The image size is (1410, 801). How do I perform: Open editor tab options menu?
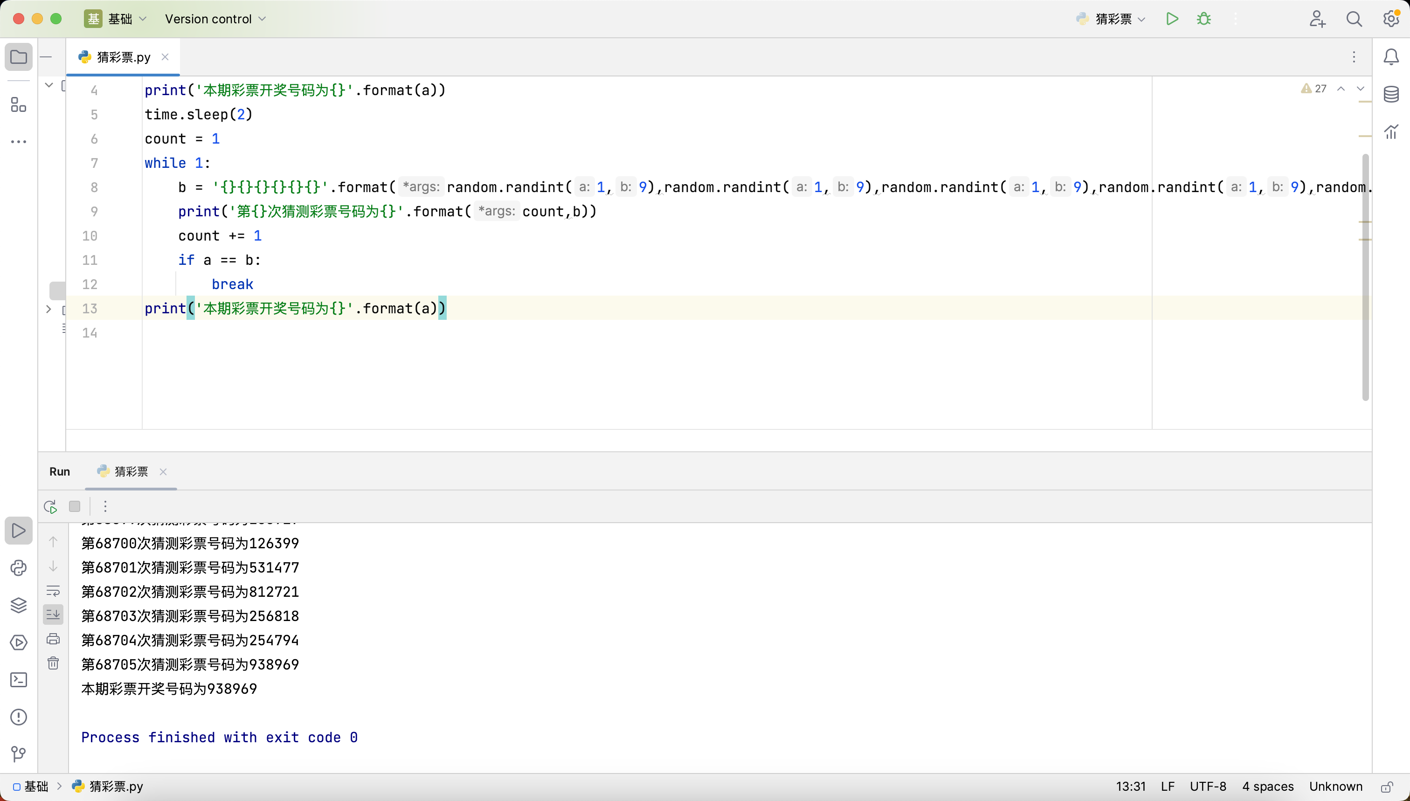point(1354,57)
